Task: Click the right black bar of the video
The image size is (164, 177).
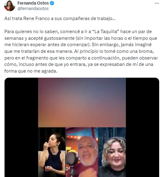Action: tap(142, 127)
